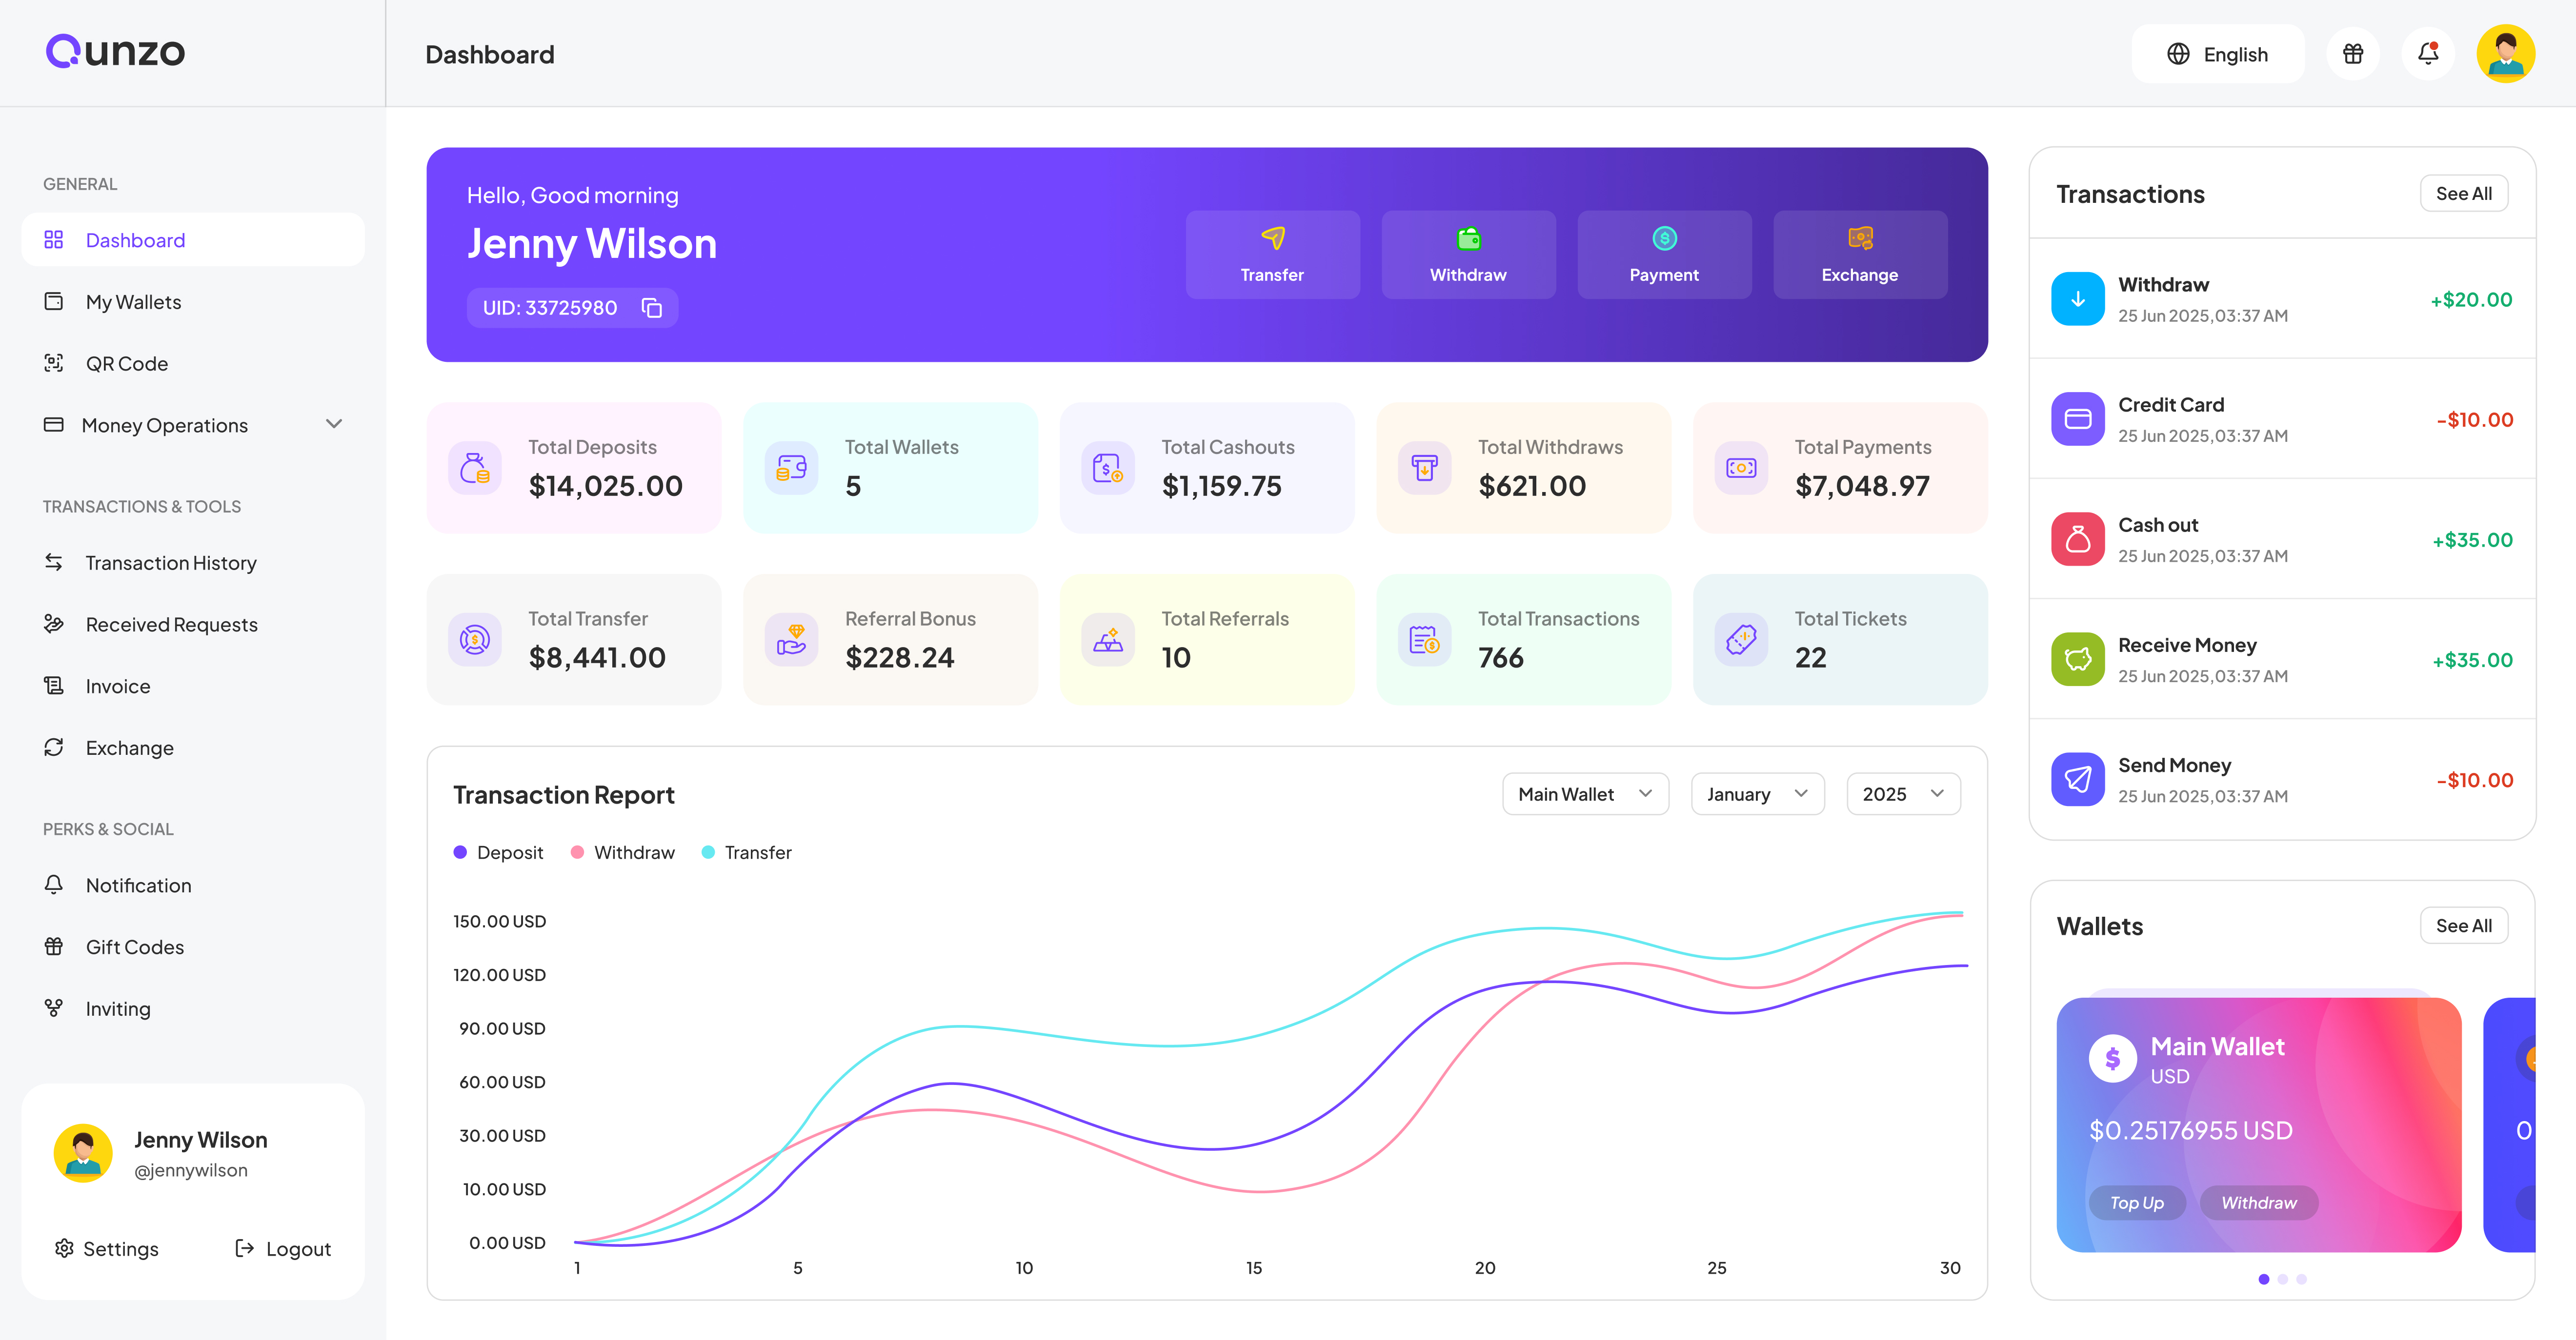Click the Total Wallets icon
This screenshot has height=1340, width=2576.
pos(792,468)
